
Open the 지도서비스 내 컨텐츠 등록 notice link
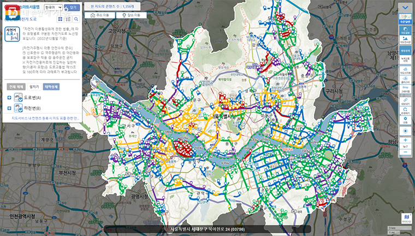click(45, 118)
